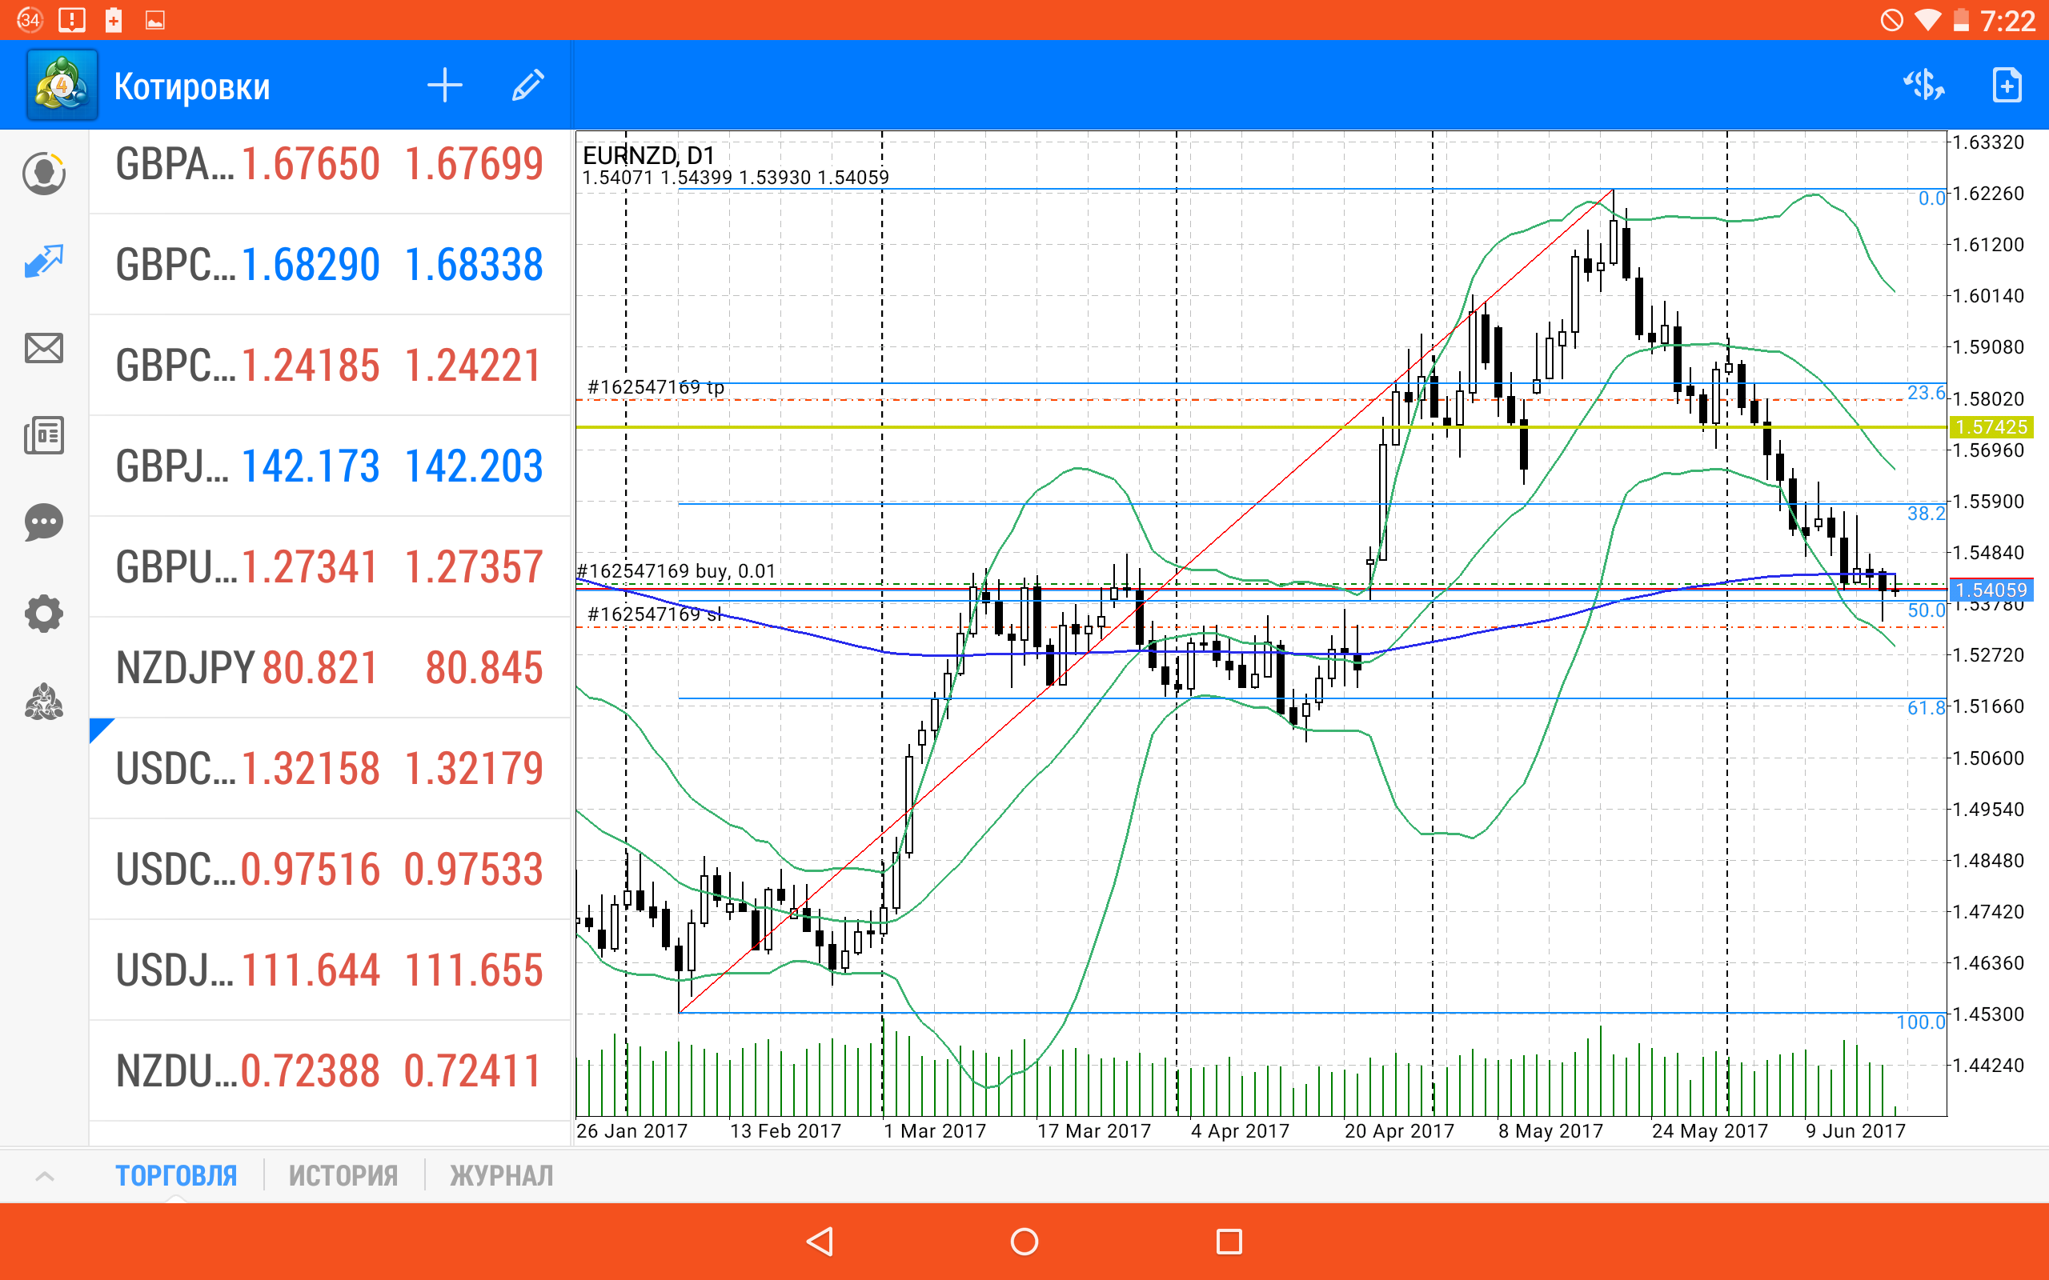Select the GBPC... row with 1.24185

(x=331, y=366)
